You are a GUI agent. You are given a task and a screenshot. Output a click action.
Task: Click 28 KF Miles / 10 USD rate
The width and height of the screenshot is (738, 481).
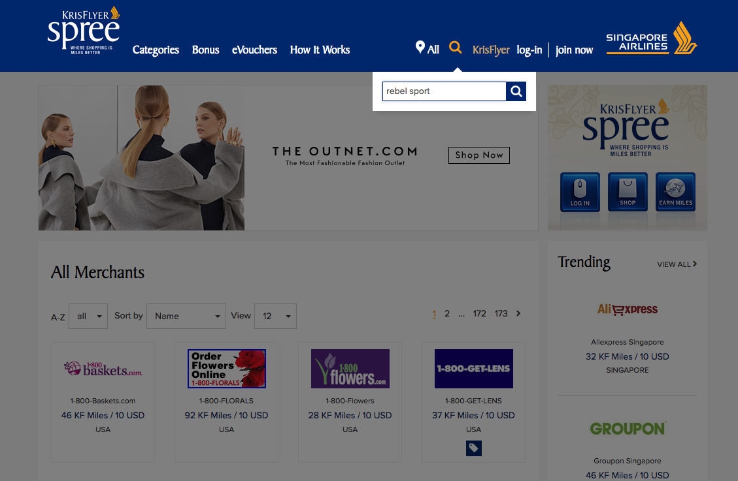tap(350, 415)
